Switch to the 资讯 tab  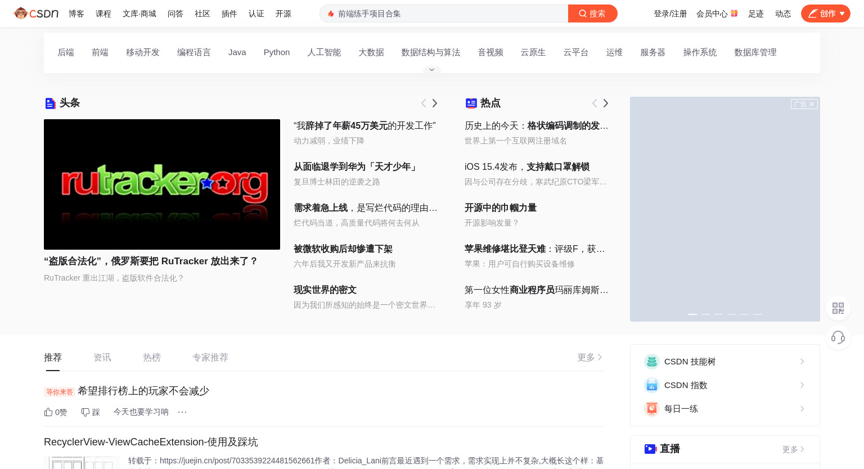[x=102, y=358]
